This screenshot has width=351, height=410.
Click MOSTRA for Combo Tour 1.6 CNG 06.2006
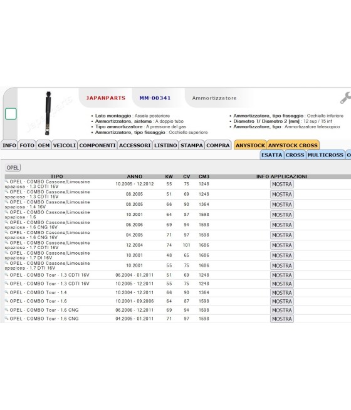(x=282, y=310)
